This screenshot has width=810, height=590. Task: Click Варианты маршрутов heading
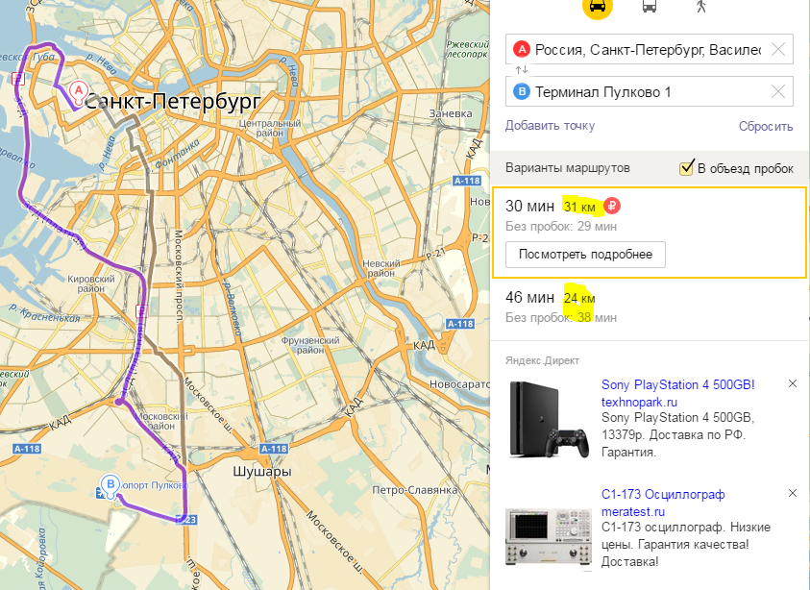(x=568, y=168)
